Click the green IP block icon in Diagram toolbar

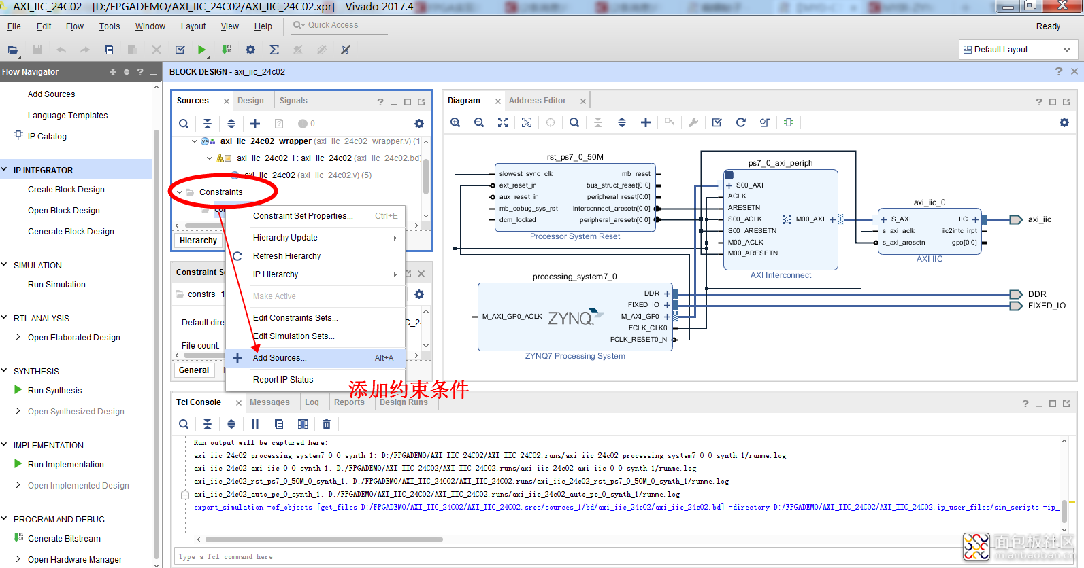pos(789,122)
